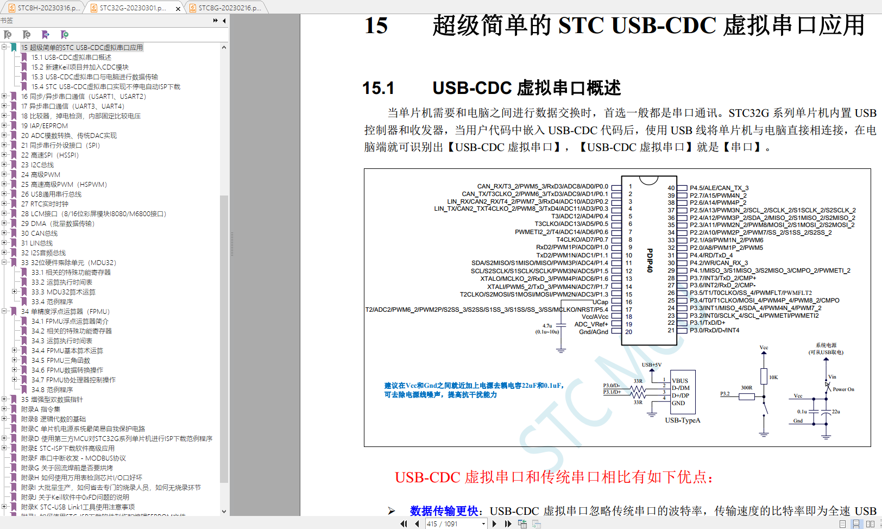Expand the 34.7 FPMU协处理器控制操作 node
Viewport: 882px width, 529px height.
coord(15,380)
